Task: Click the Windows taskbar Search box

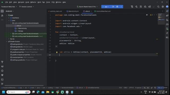Action: 18,92
